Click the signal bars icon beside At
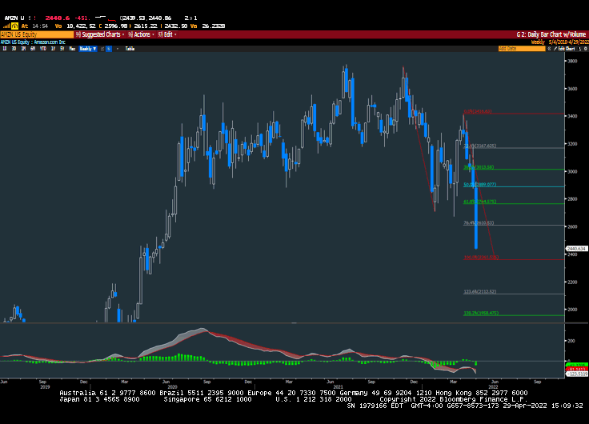This screenshot has height=424, width=589. [6, 26]
